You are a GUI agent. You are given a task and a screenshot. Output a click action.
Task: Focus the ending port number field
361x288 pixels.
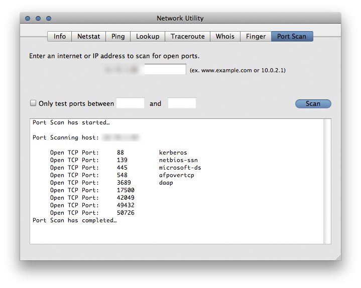point(182,103)
